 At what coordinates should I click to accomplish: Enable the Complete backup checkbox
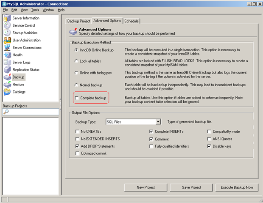pyautogui.click(x=77, y=98)
